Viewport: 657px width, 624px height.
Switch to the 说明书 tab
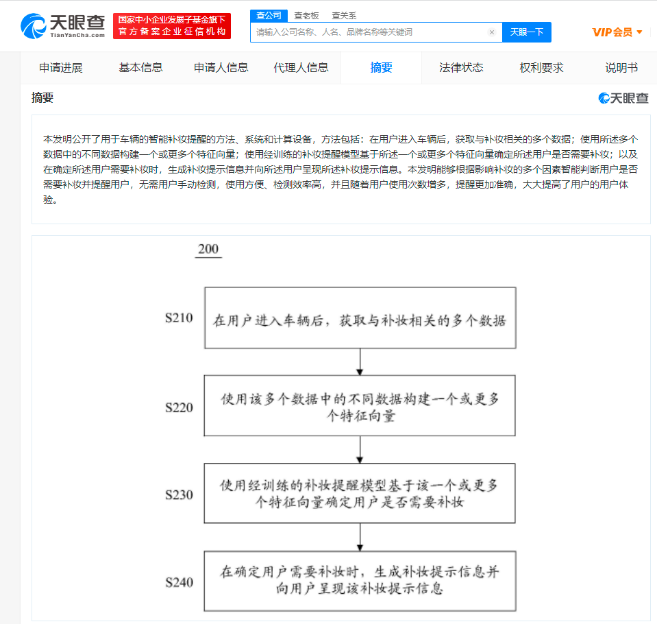coord(621,67)
